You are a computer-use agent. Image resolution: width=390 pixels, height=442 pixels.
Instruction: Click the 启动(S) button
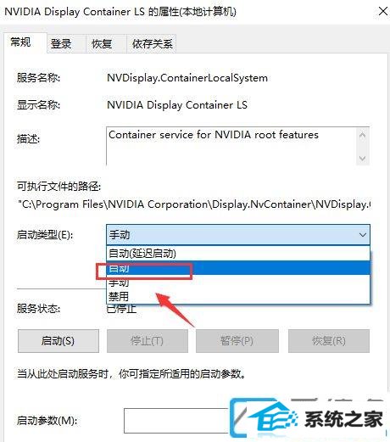(58, 341)
